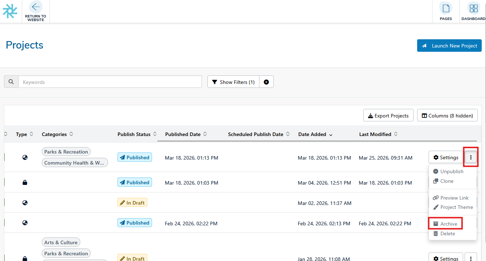Image resolution: width=486 pixels, height=261 pixels.
Task: Click lock type icon in the second row
Action: (x=25, y=182)
